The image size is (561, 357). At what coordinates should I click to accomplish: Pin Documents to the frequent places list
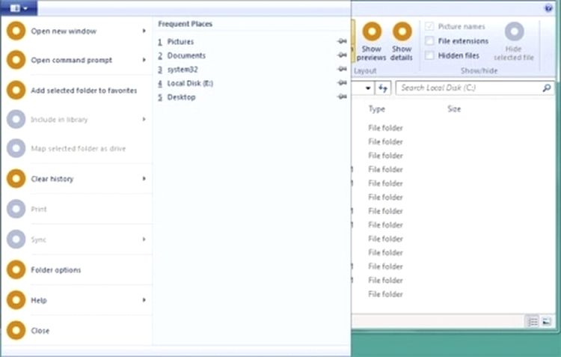coord(342,55)
